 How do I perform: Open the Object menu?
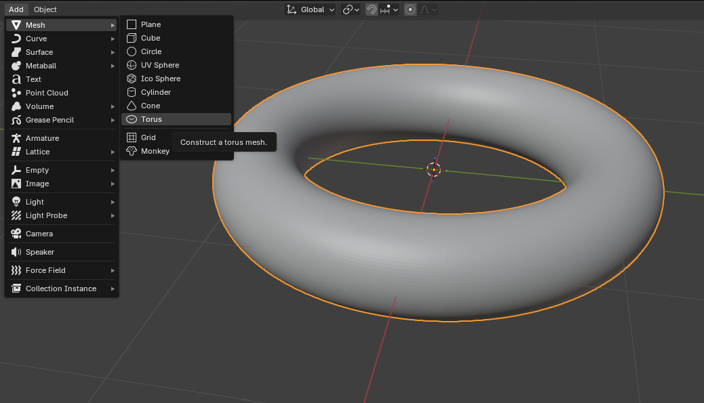tap(45, 9)
